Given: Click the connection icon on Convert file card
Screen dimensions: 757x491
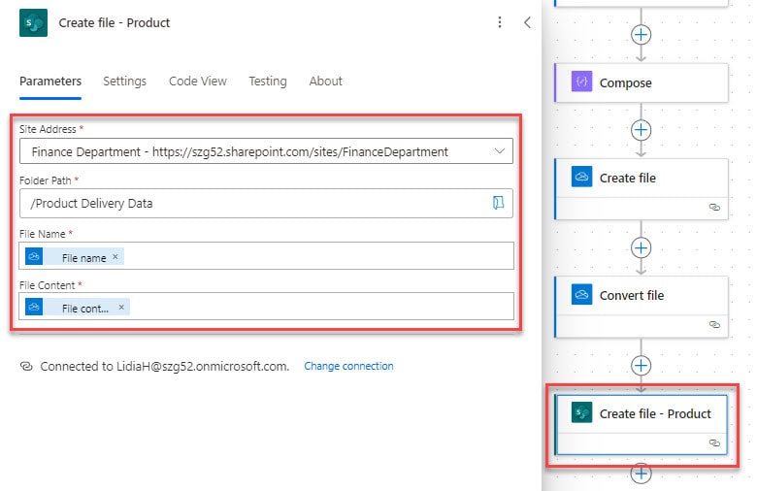Looking at the screenshot, I should (714, 324).
